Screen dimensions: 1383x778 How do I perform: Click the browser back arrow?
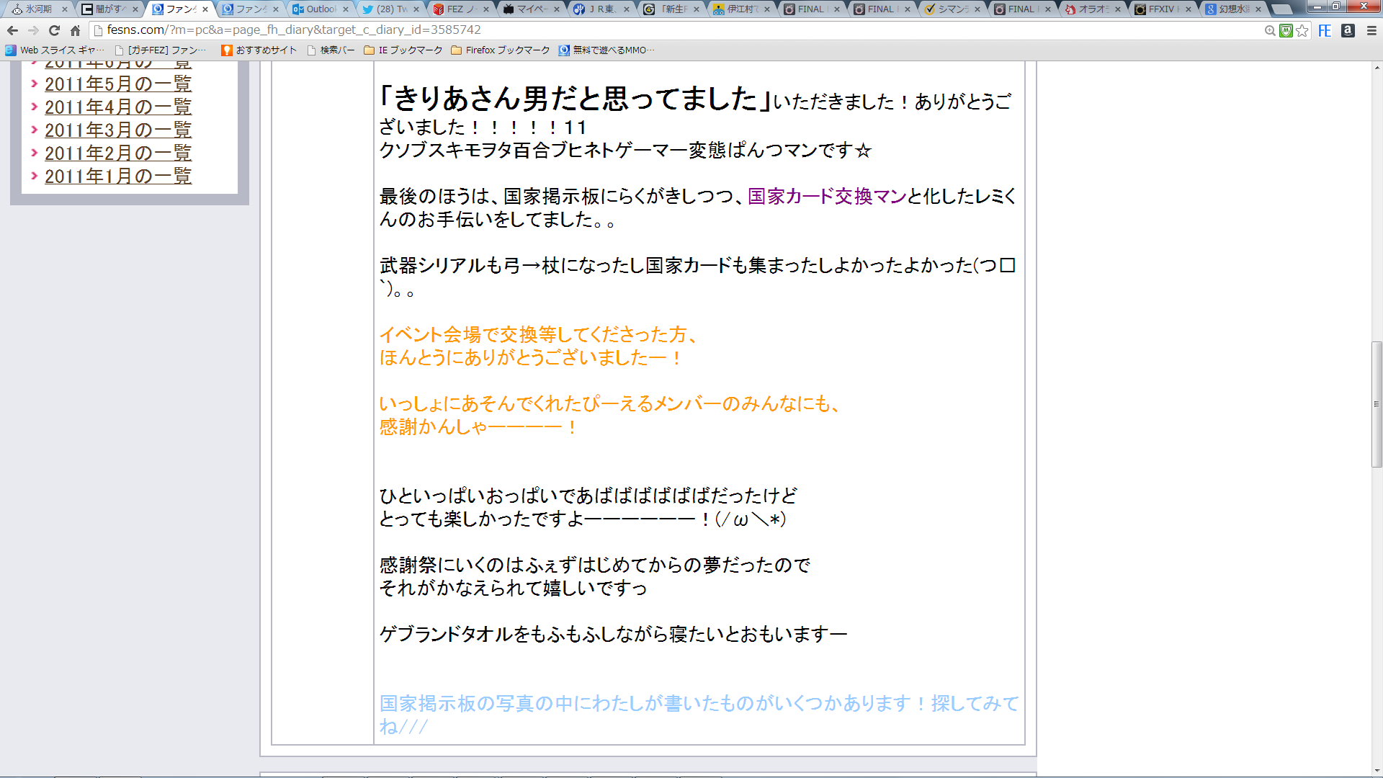pyautogui.click(x=12, y=30)
